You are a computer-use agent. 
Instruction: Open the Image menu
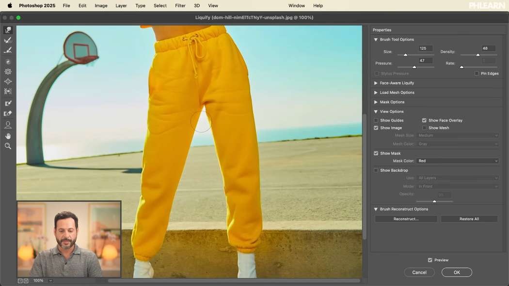pyautogui.click(x=101, y=5)
